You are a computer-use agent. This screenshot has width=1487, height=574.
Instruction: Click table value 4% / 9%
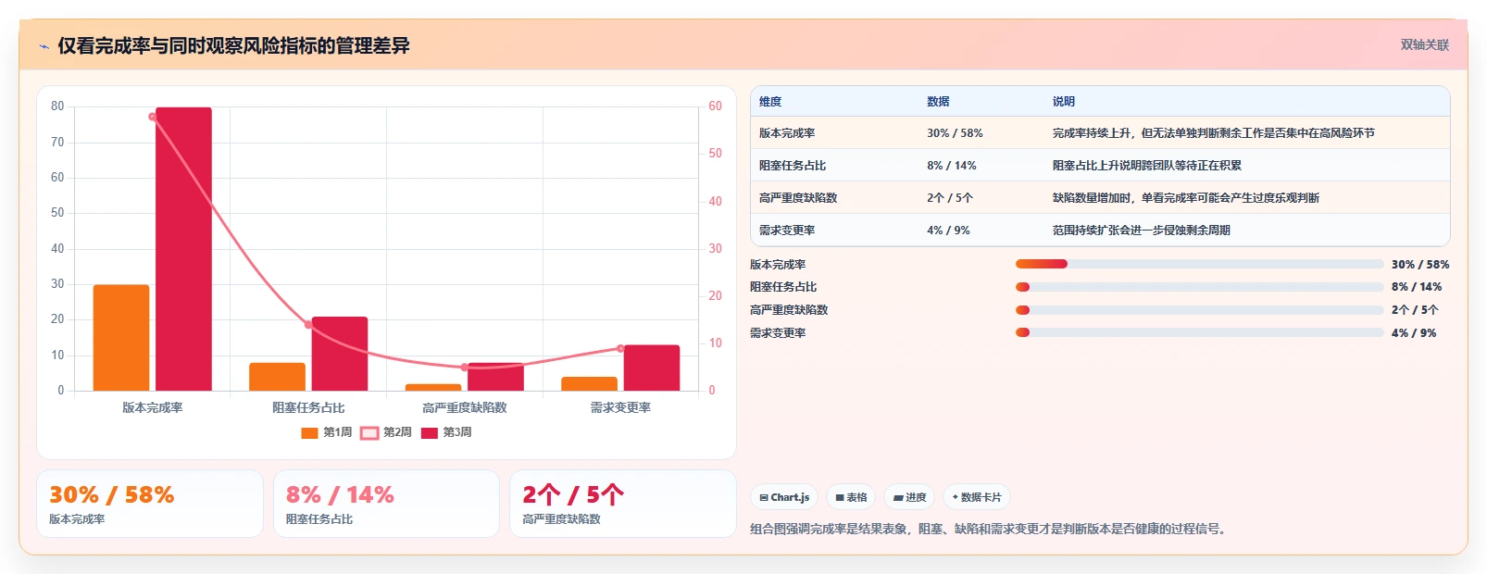coord(948,231)
